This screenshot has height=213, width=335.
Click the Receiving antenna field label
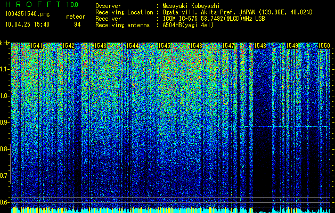pos(122,25)
